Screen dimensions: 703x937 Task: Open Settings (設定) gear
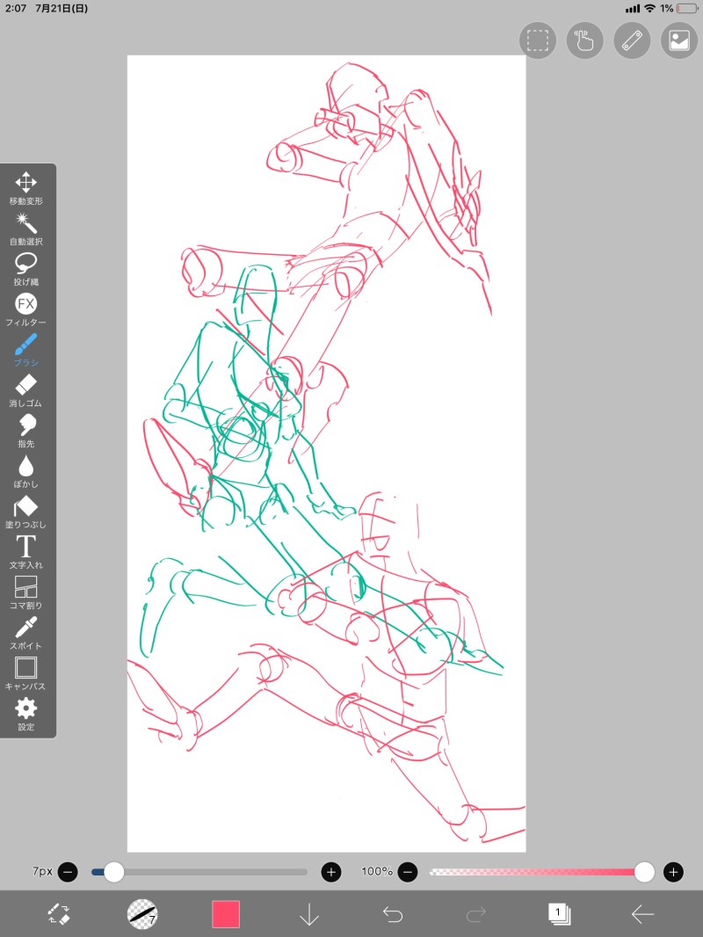(25, 714)
